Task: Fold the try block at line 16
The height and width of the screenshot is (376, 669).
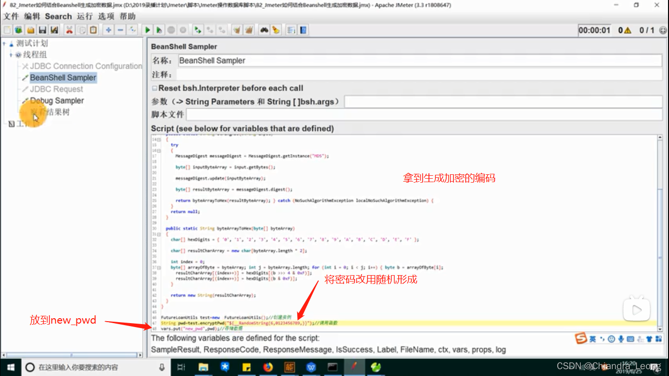Action: pyautogui.click(x=159, y=151)
